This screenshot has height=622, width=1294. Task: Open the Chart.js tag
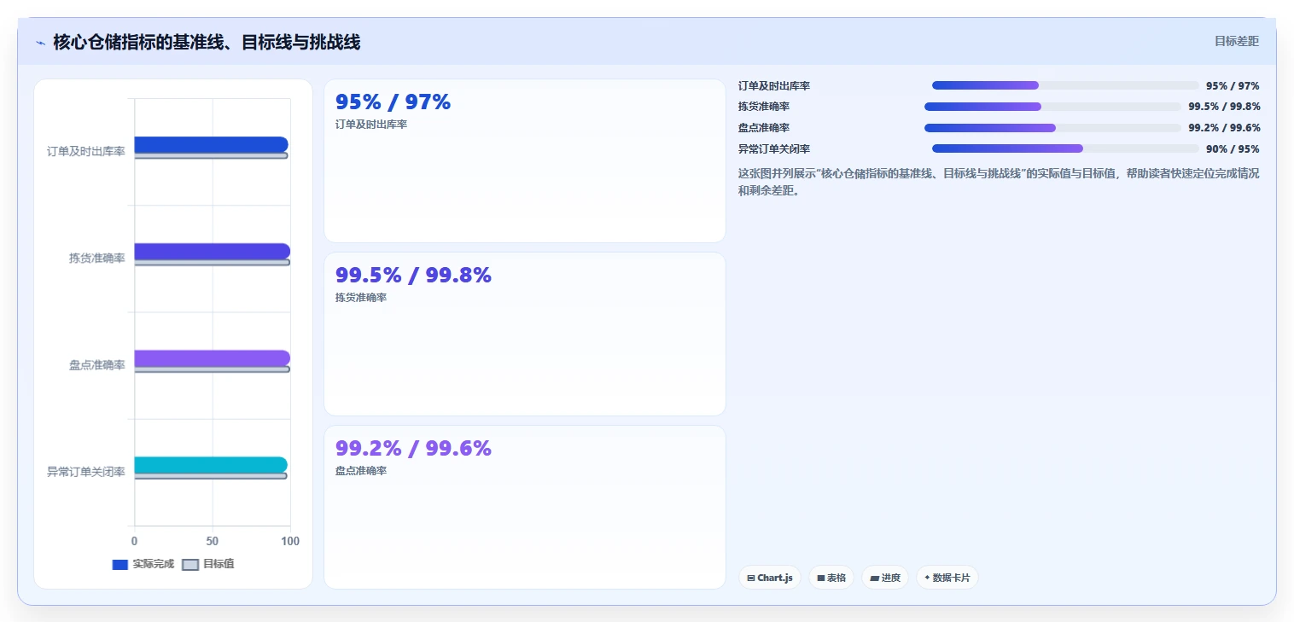click(x=770, y=578)
